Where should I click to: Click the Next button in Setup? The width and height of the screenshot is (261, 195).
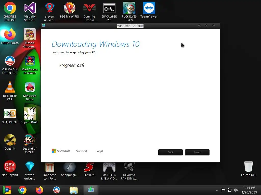point(197,152)
